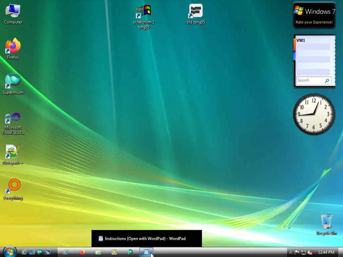This screenshot has width=343, height=257.
Task: Click Rate your Experience link
Action: pyautogui.click(x=314, y=22)
